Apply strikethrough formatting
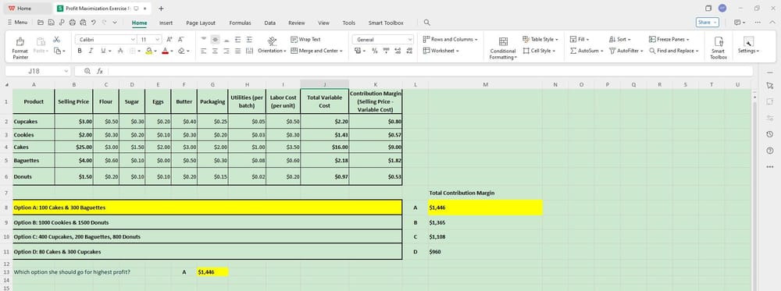 [120, 51]
